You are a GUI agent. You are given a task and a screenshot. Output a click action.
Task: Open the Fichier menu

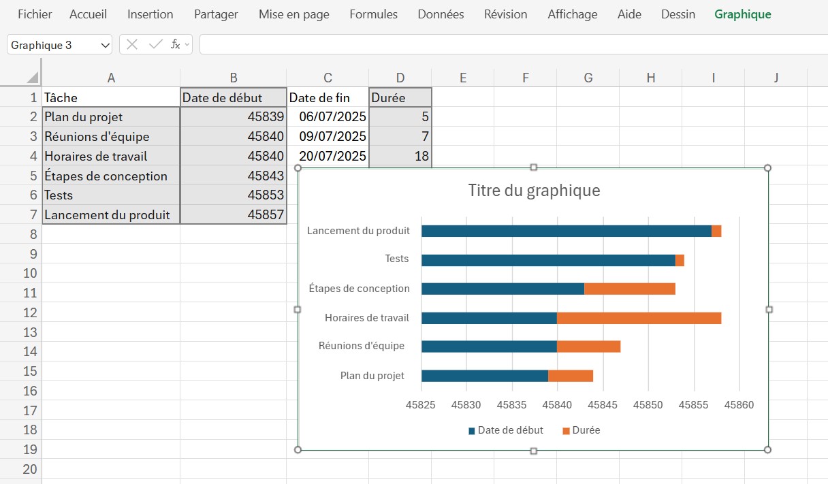[35, 14]
